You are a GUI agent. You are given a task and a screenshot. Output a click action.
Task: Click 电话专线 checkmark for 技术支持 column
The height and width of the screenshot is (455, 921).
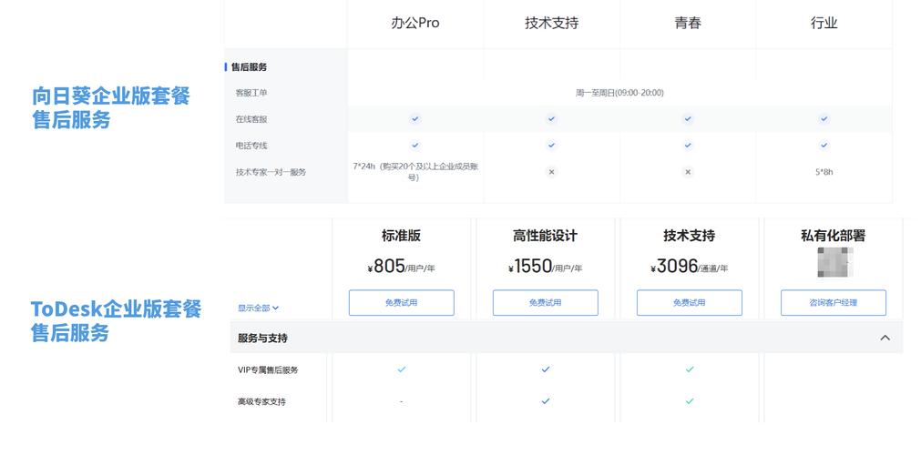pos(551,145)
